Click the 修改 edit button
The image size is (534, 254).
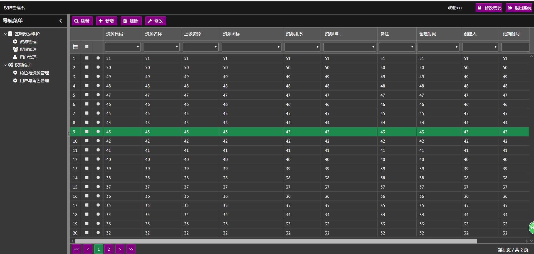156,21
